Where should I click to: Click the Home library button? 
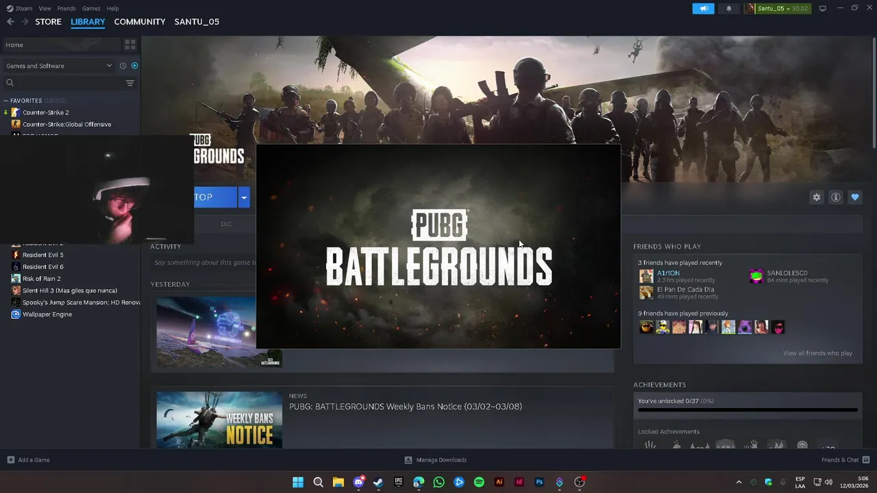pos(60,45)
